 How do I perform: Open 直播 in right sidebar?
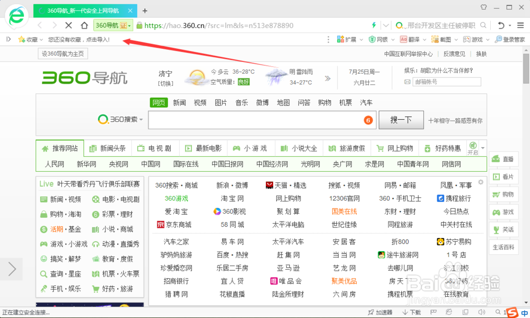coord(503,159)
